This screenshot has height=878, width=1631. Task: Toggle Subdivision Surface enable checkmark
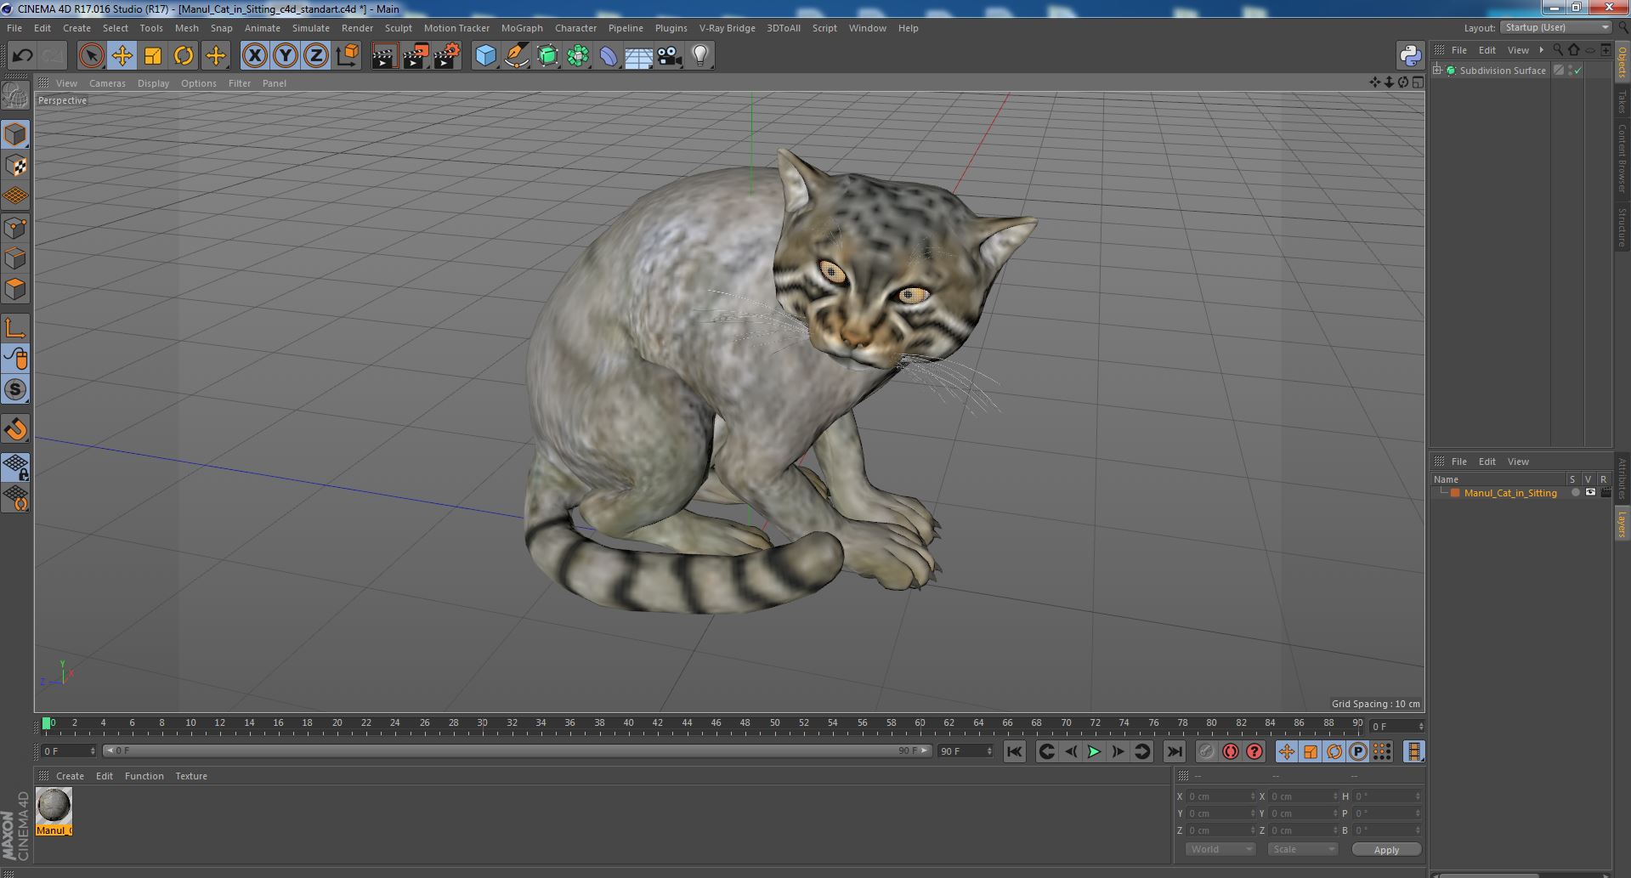[1578, 71]
